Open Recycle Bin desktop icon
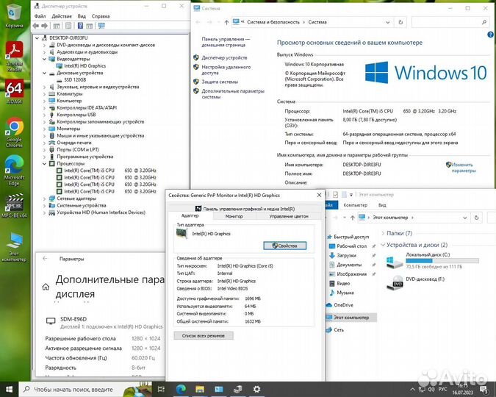This screenshot has width=496, height=397. [x=14, y=16]
